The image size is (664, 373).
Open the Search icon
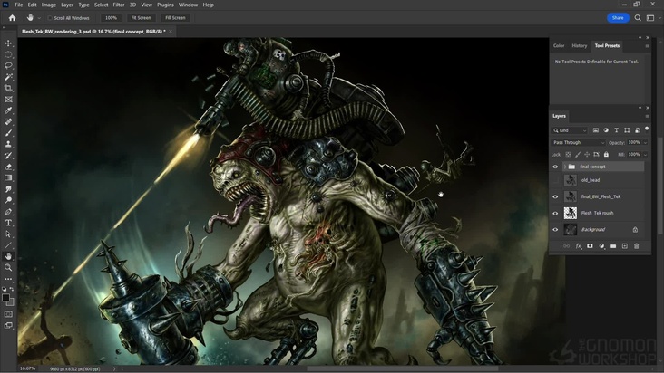(638, 18)
